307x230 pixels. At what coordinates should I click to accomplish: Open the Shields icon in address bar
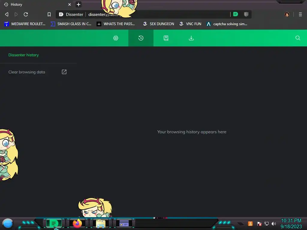[x=246, y=14]
